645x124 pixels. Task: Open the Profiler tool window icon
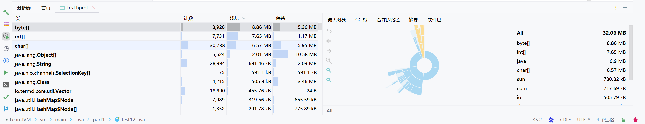coord(6,36)
